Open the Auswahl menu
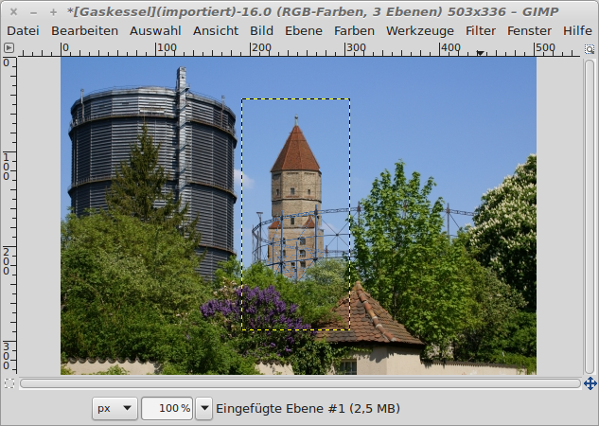The height and width of the screenshot is (426, 599). 155,30
